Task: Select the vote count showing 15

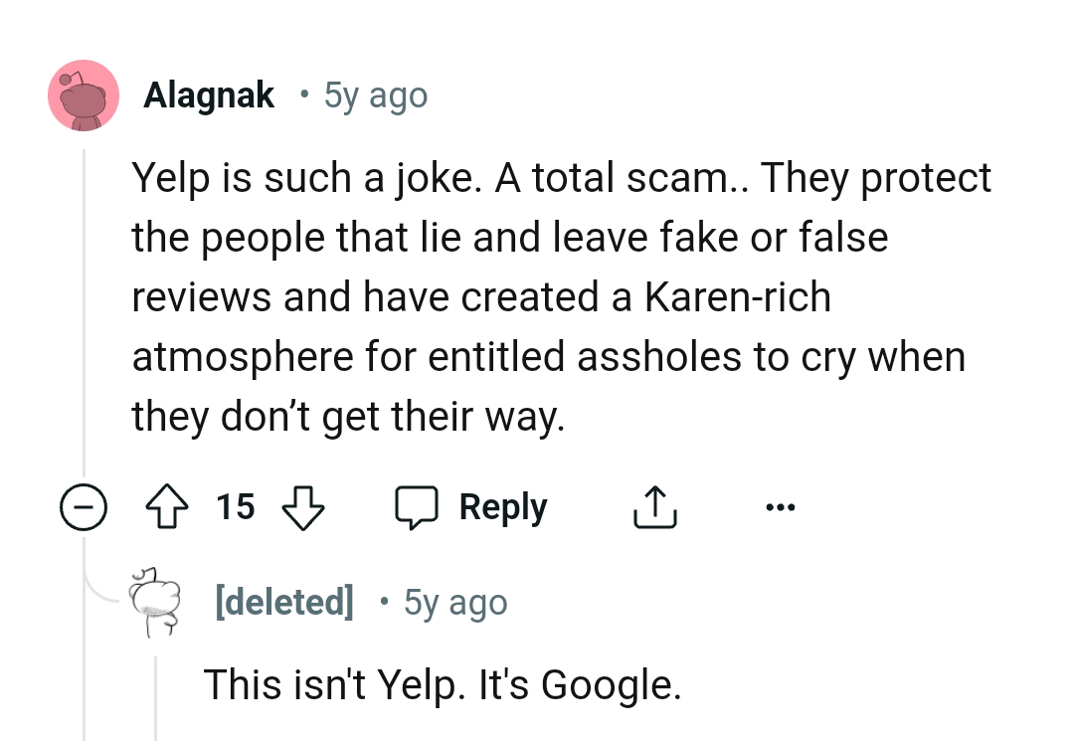Action: pyautogui.click(x=235, y=507)
